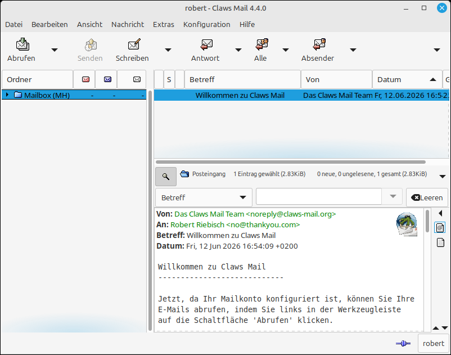The height and width of the screenshot is (355, 451).
Task: Click the Robert Riebisch recipient address
Action: (235, 224)
